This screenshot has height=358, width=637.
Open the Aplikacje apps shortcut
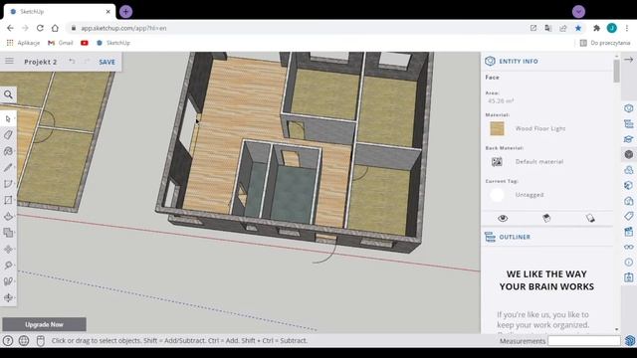click(x=23, y=43)
